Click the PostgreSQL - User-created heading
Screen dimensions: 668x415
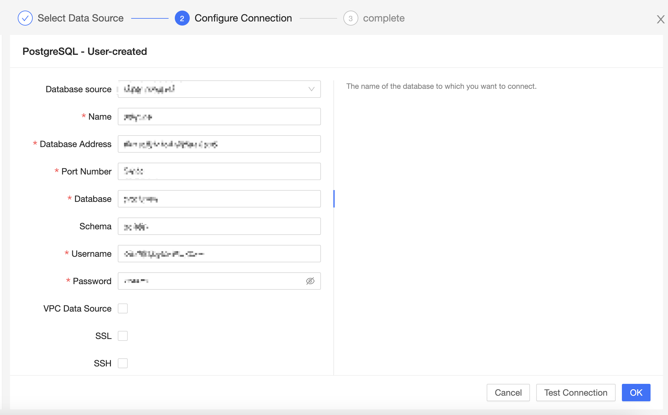85,51
